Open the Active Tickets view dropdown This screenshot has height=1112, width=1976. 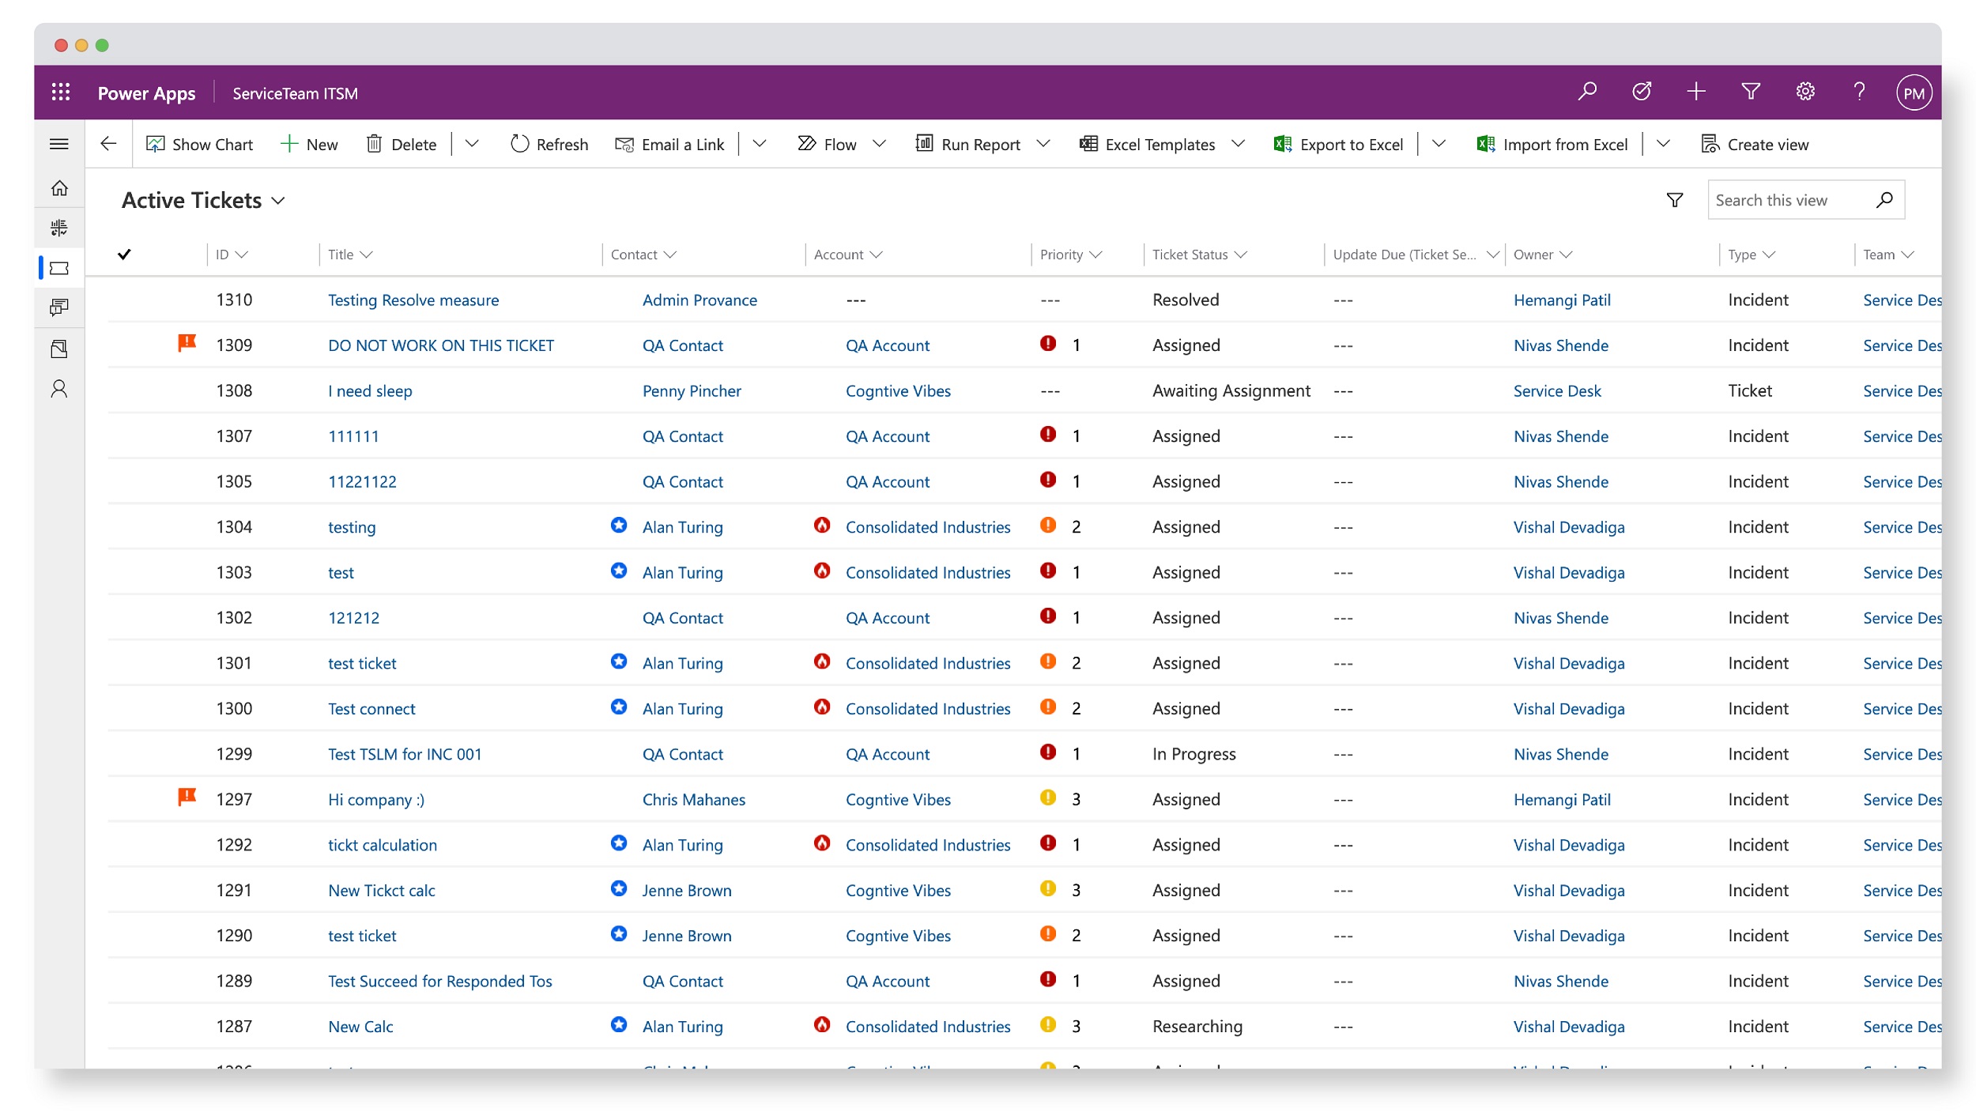(x=278, y=201)
